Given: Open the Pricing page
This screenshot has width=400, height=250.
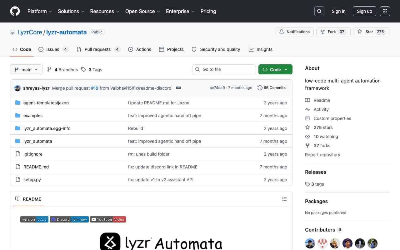Looking at the screenshot, I should 208,11.
